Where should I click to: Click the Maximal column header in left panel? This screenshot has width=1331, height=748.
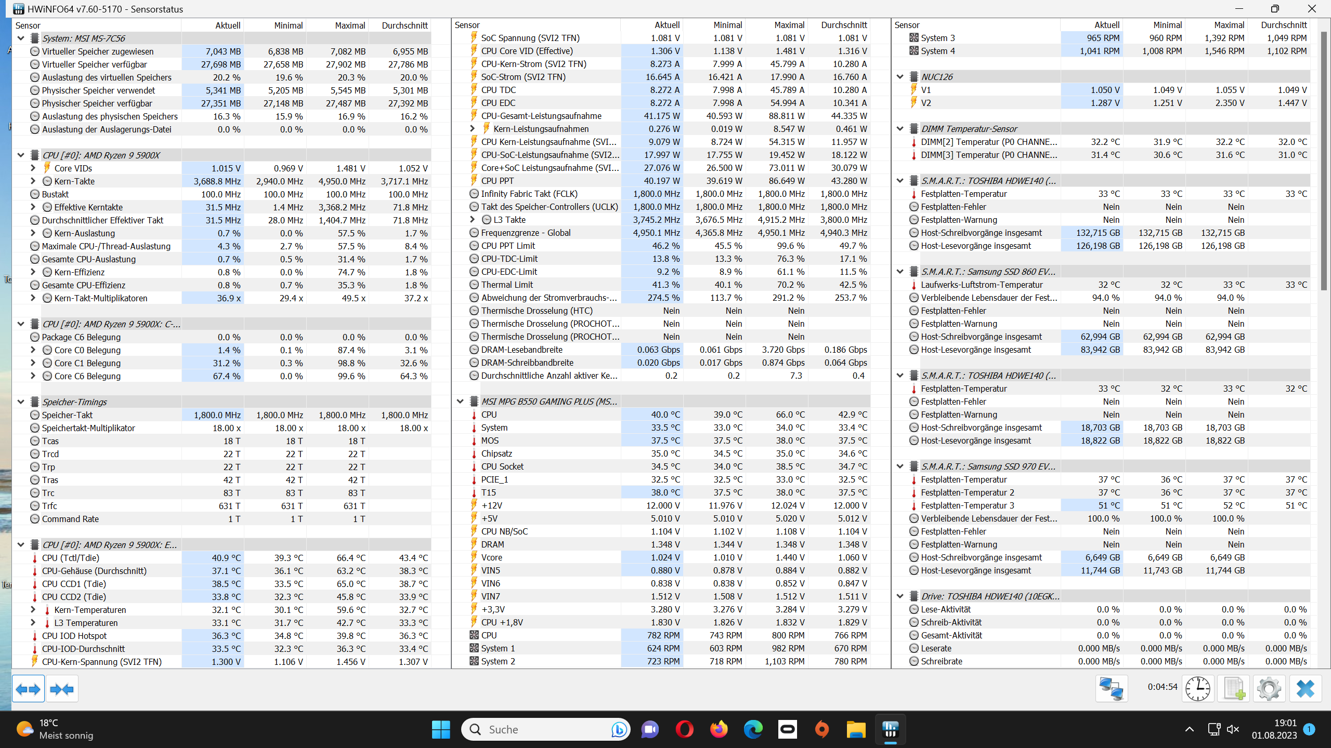pyautogui.click(x=349, y=25)
